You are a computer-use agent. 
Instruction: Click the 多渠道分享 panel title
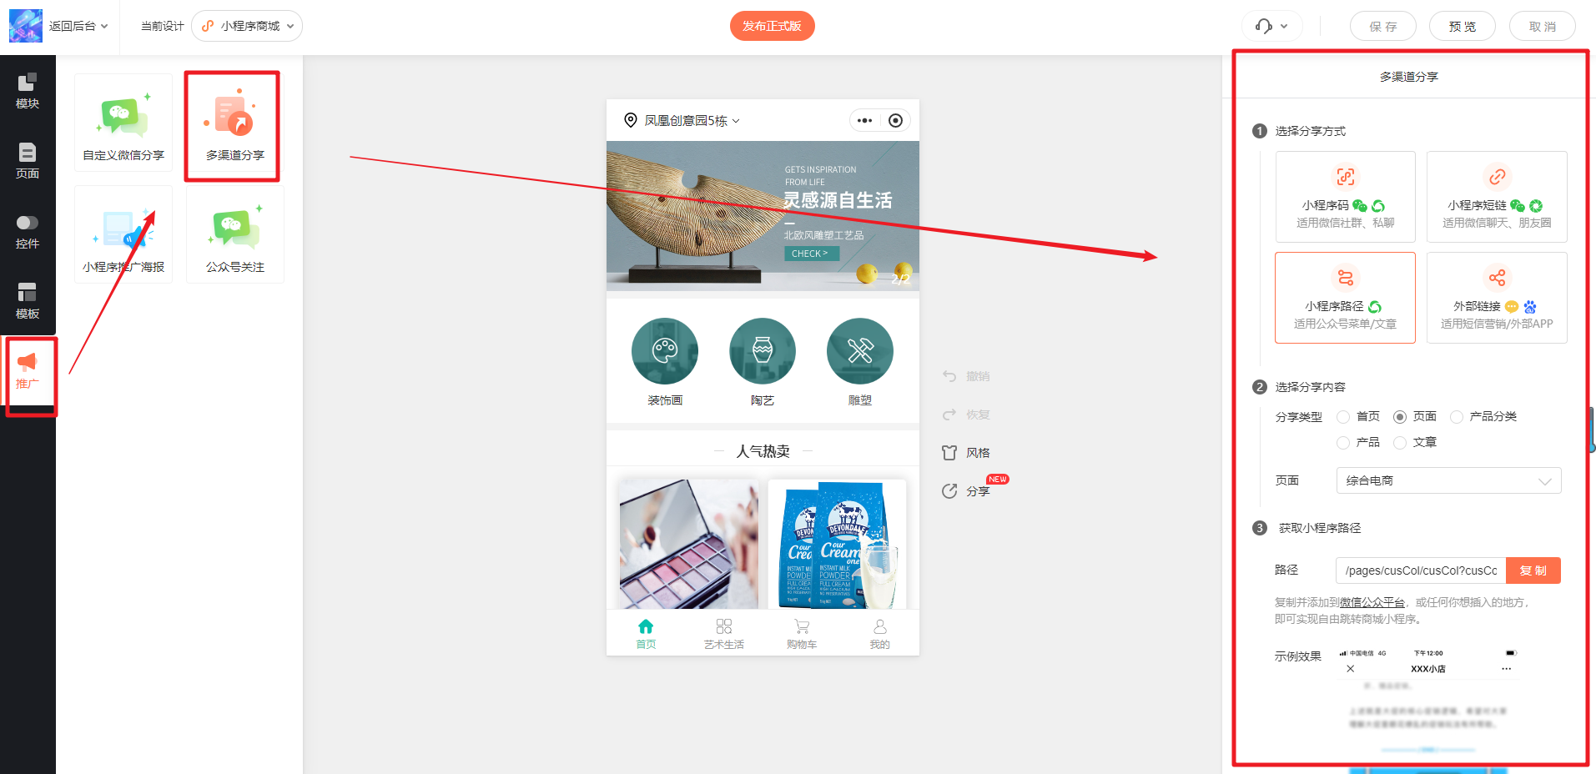pos(1409,77)
